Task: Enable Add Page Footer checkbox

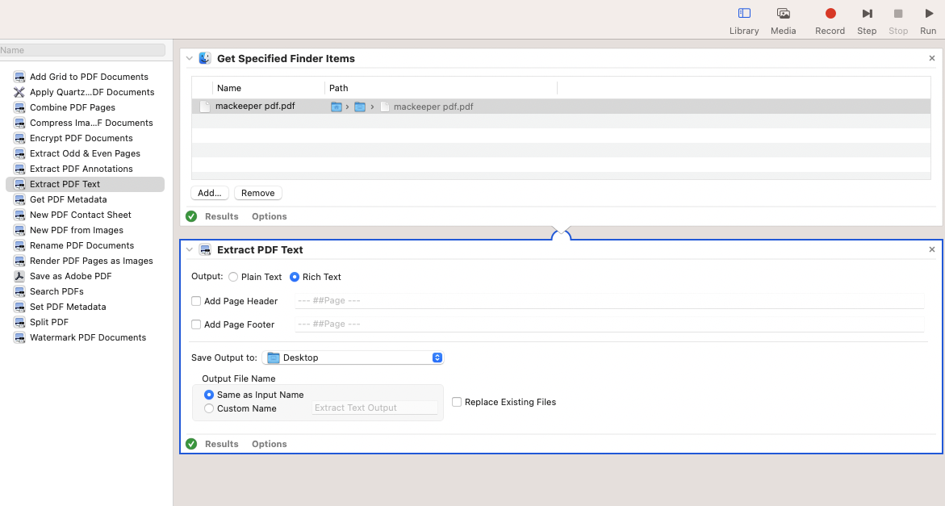Action: pyautogui.click(x=196, y=324)
